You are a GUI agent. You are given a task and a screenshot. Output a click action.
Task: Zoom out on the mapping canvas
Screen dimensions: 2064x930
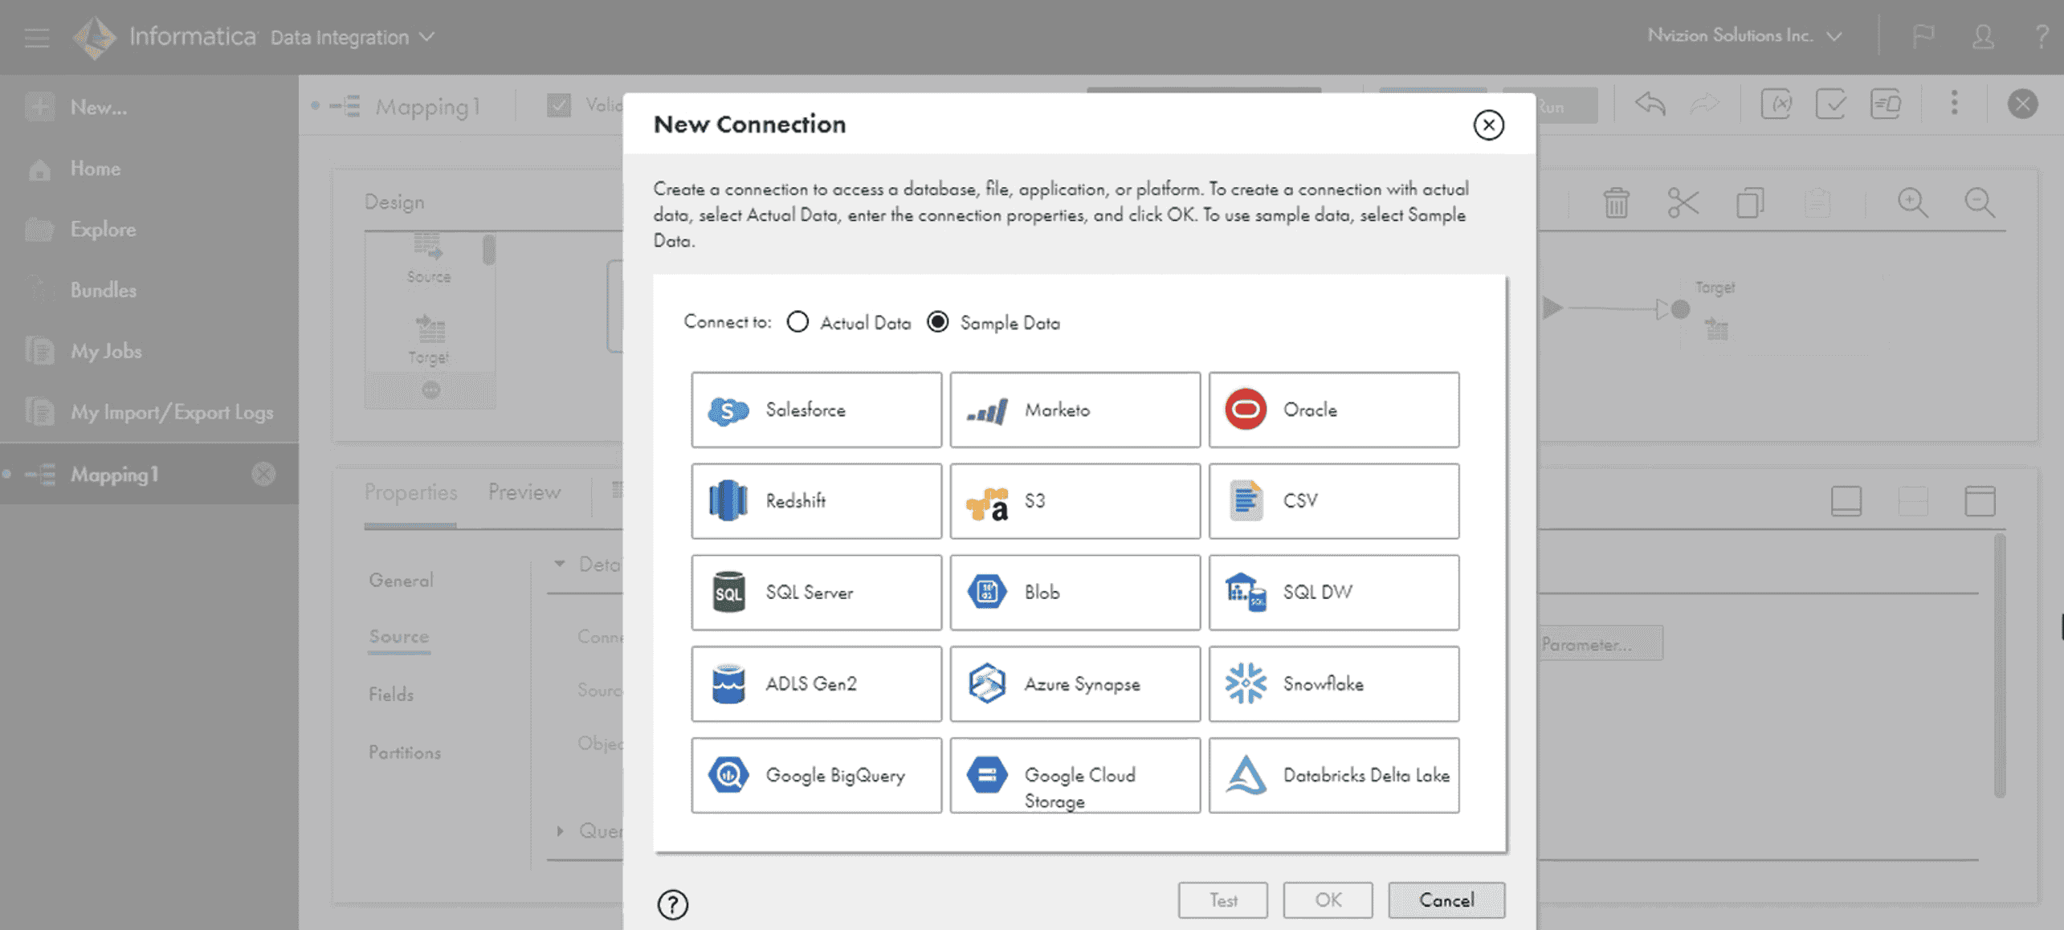(x=1979, y=202)
